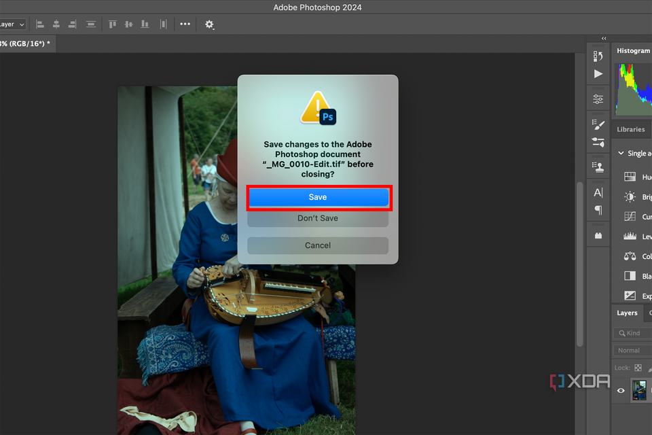Select the Exposure adjustment icon

pyautogui.click(x=630, y=295)
